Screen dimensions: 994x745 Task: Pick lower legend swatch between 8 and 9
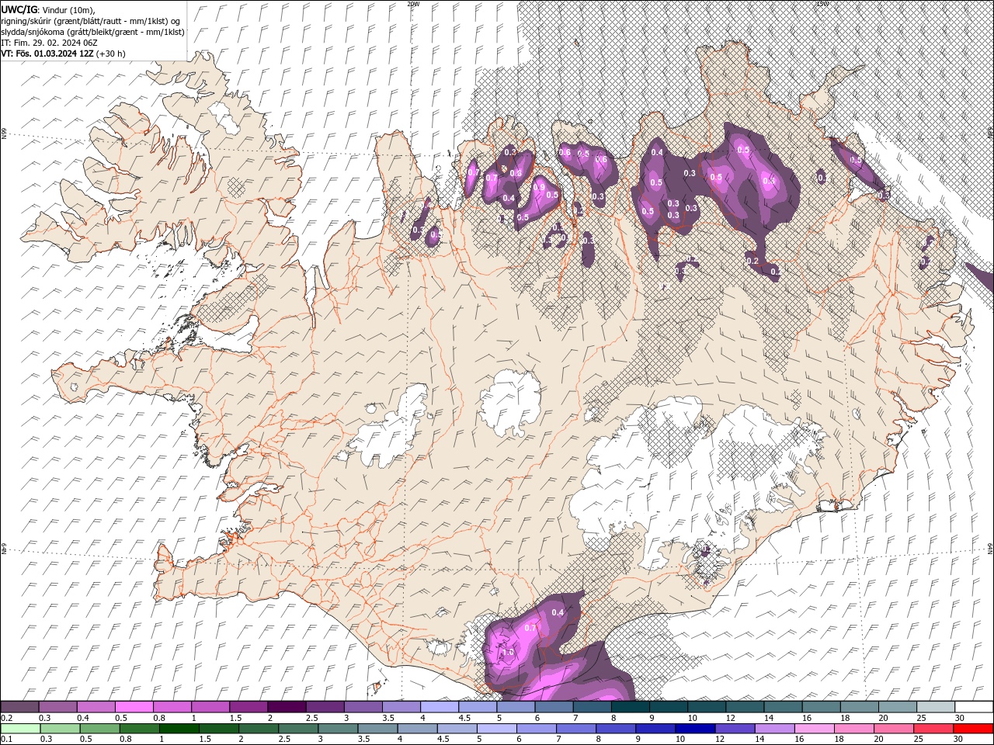(616, 729)
